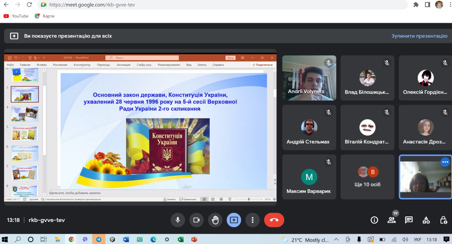Click the Chrome extensions puzzle icon
This screenshot has width=452, height=244.
416,5
